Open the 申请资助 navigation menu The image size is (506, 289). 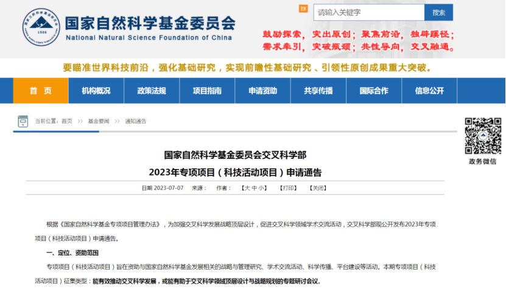tap(262, 91)
